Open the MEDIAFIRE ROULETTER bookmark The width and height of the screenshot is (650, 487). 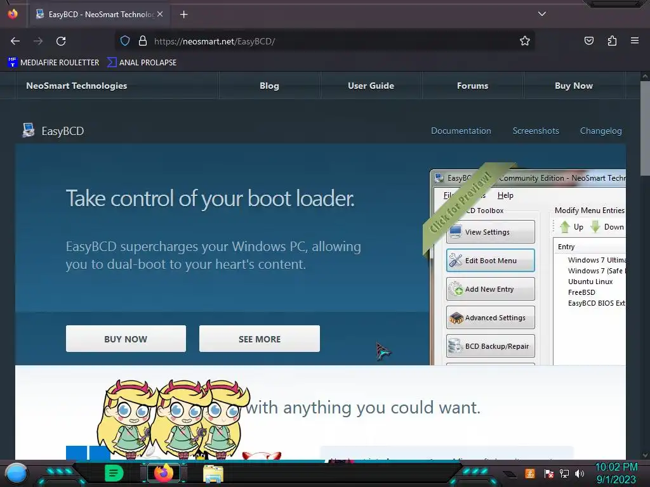coord(53,63)
